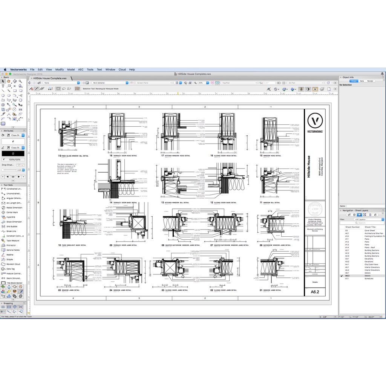Switch to the Render tab in Object Info
Image resolution: width=386 pixels, height=386 pixels.
(x=370, y=81)
